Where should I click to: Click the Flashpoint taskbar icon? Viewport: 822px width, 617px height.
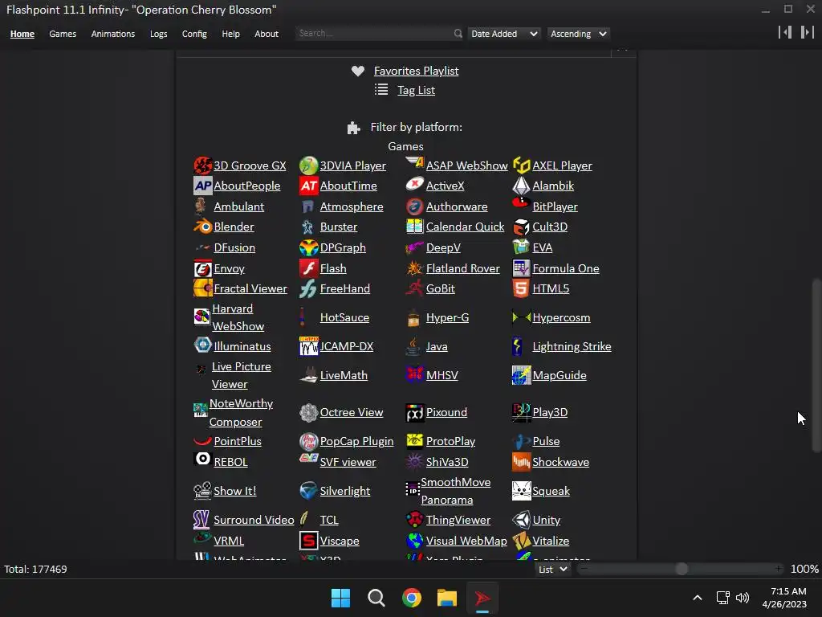pos(482,598)
